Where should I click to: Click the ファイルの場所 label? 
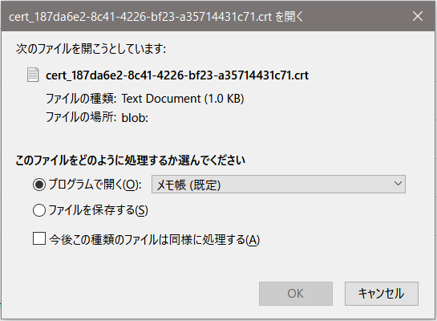pos(81,117)
